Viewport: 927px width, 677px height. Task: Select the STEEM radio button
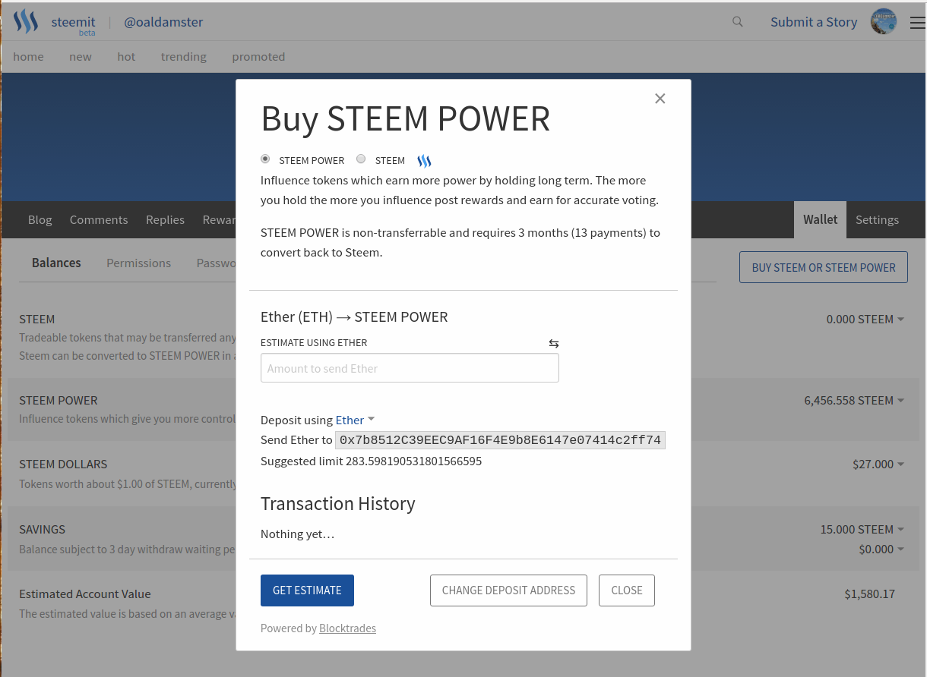point(361,159)
